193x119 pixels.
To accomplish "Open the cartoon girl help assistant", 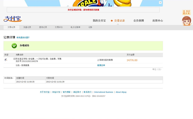I will coord(187,21).
